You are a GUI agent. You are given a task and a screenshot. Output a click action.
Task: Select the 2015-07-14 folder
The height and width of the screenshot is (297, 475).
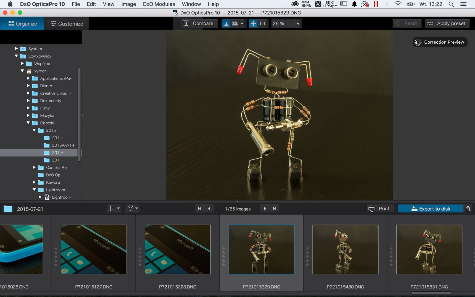point(63,145)
